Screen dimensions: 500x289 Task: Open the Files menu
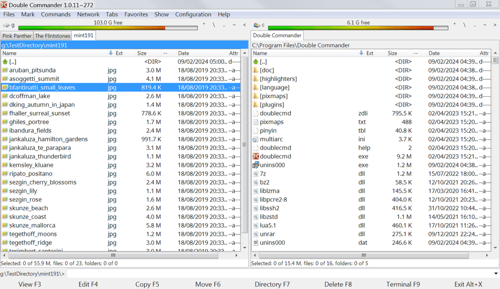(x=9, y=14)
